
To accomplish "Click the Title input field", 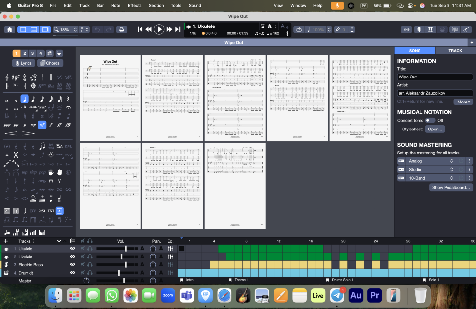I will [435, 77].
